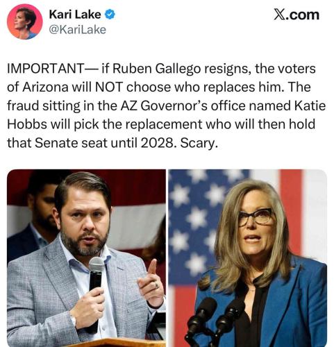Select the name Katie Hobbs in tweet text
Viewport: 334px width, 347px height.
166,115
